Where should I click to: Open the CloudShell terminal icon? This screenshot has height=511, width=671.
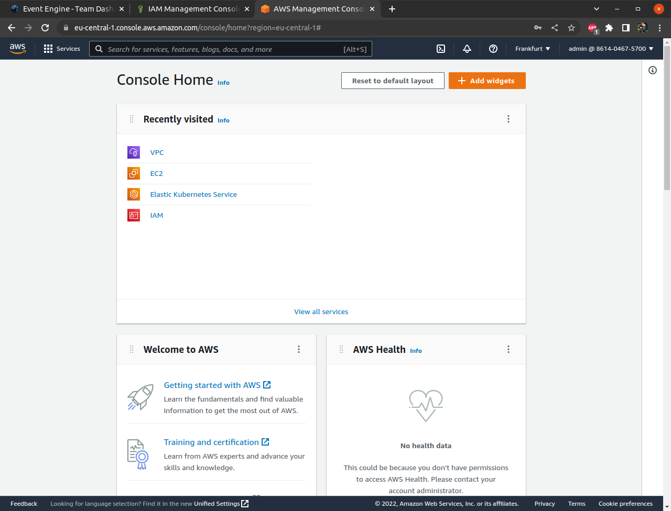tap(441, 49)
